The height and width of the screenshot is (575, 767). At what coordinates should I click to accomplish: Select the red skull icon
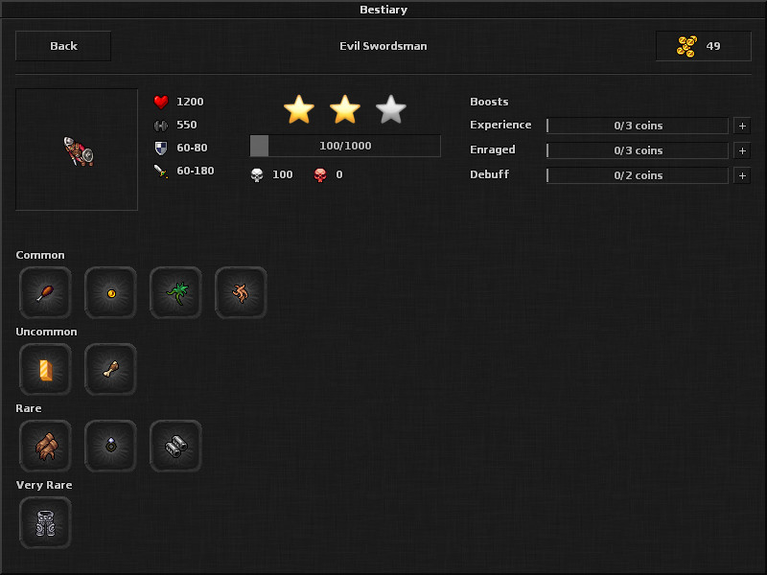(x=320, y=175)
